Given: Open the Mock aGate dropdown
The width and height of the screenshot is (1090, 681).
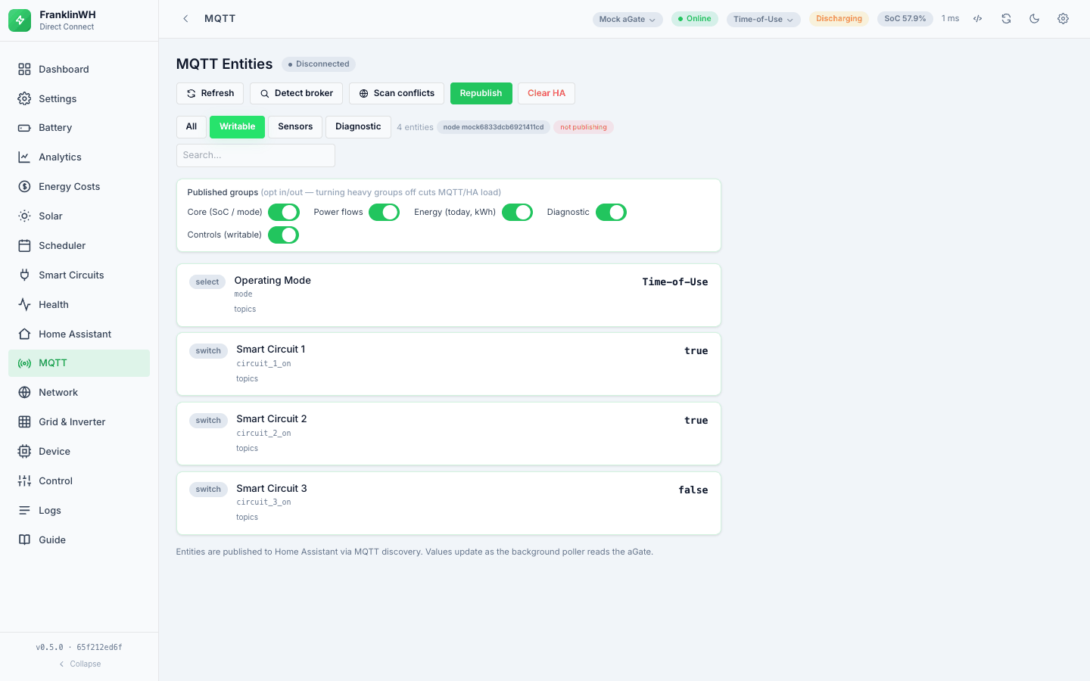Looking at the screenshot, I should tap(628, 19).
